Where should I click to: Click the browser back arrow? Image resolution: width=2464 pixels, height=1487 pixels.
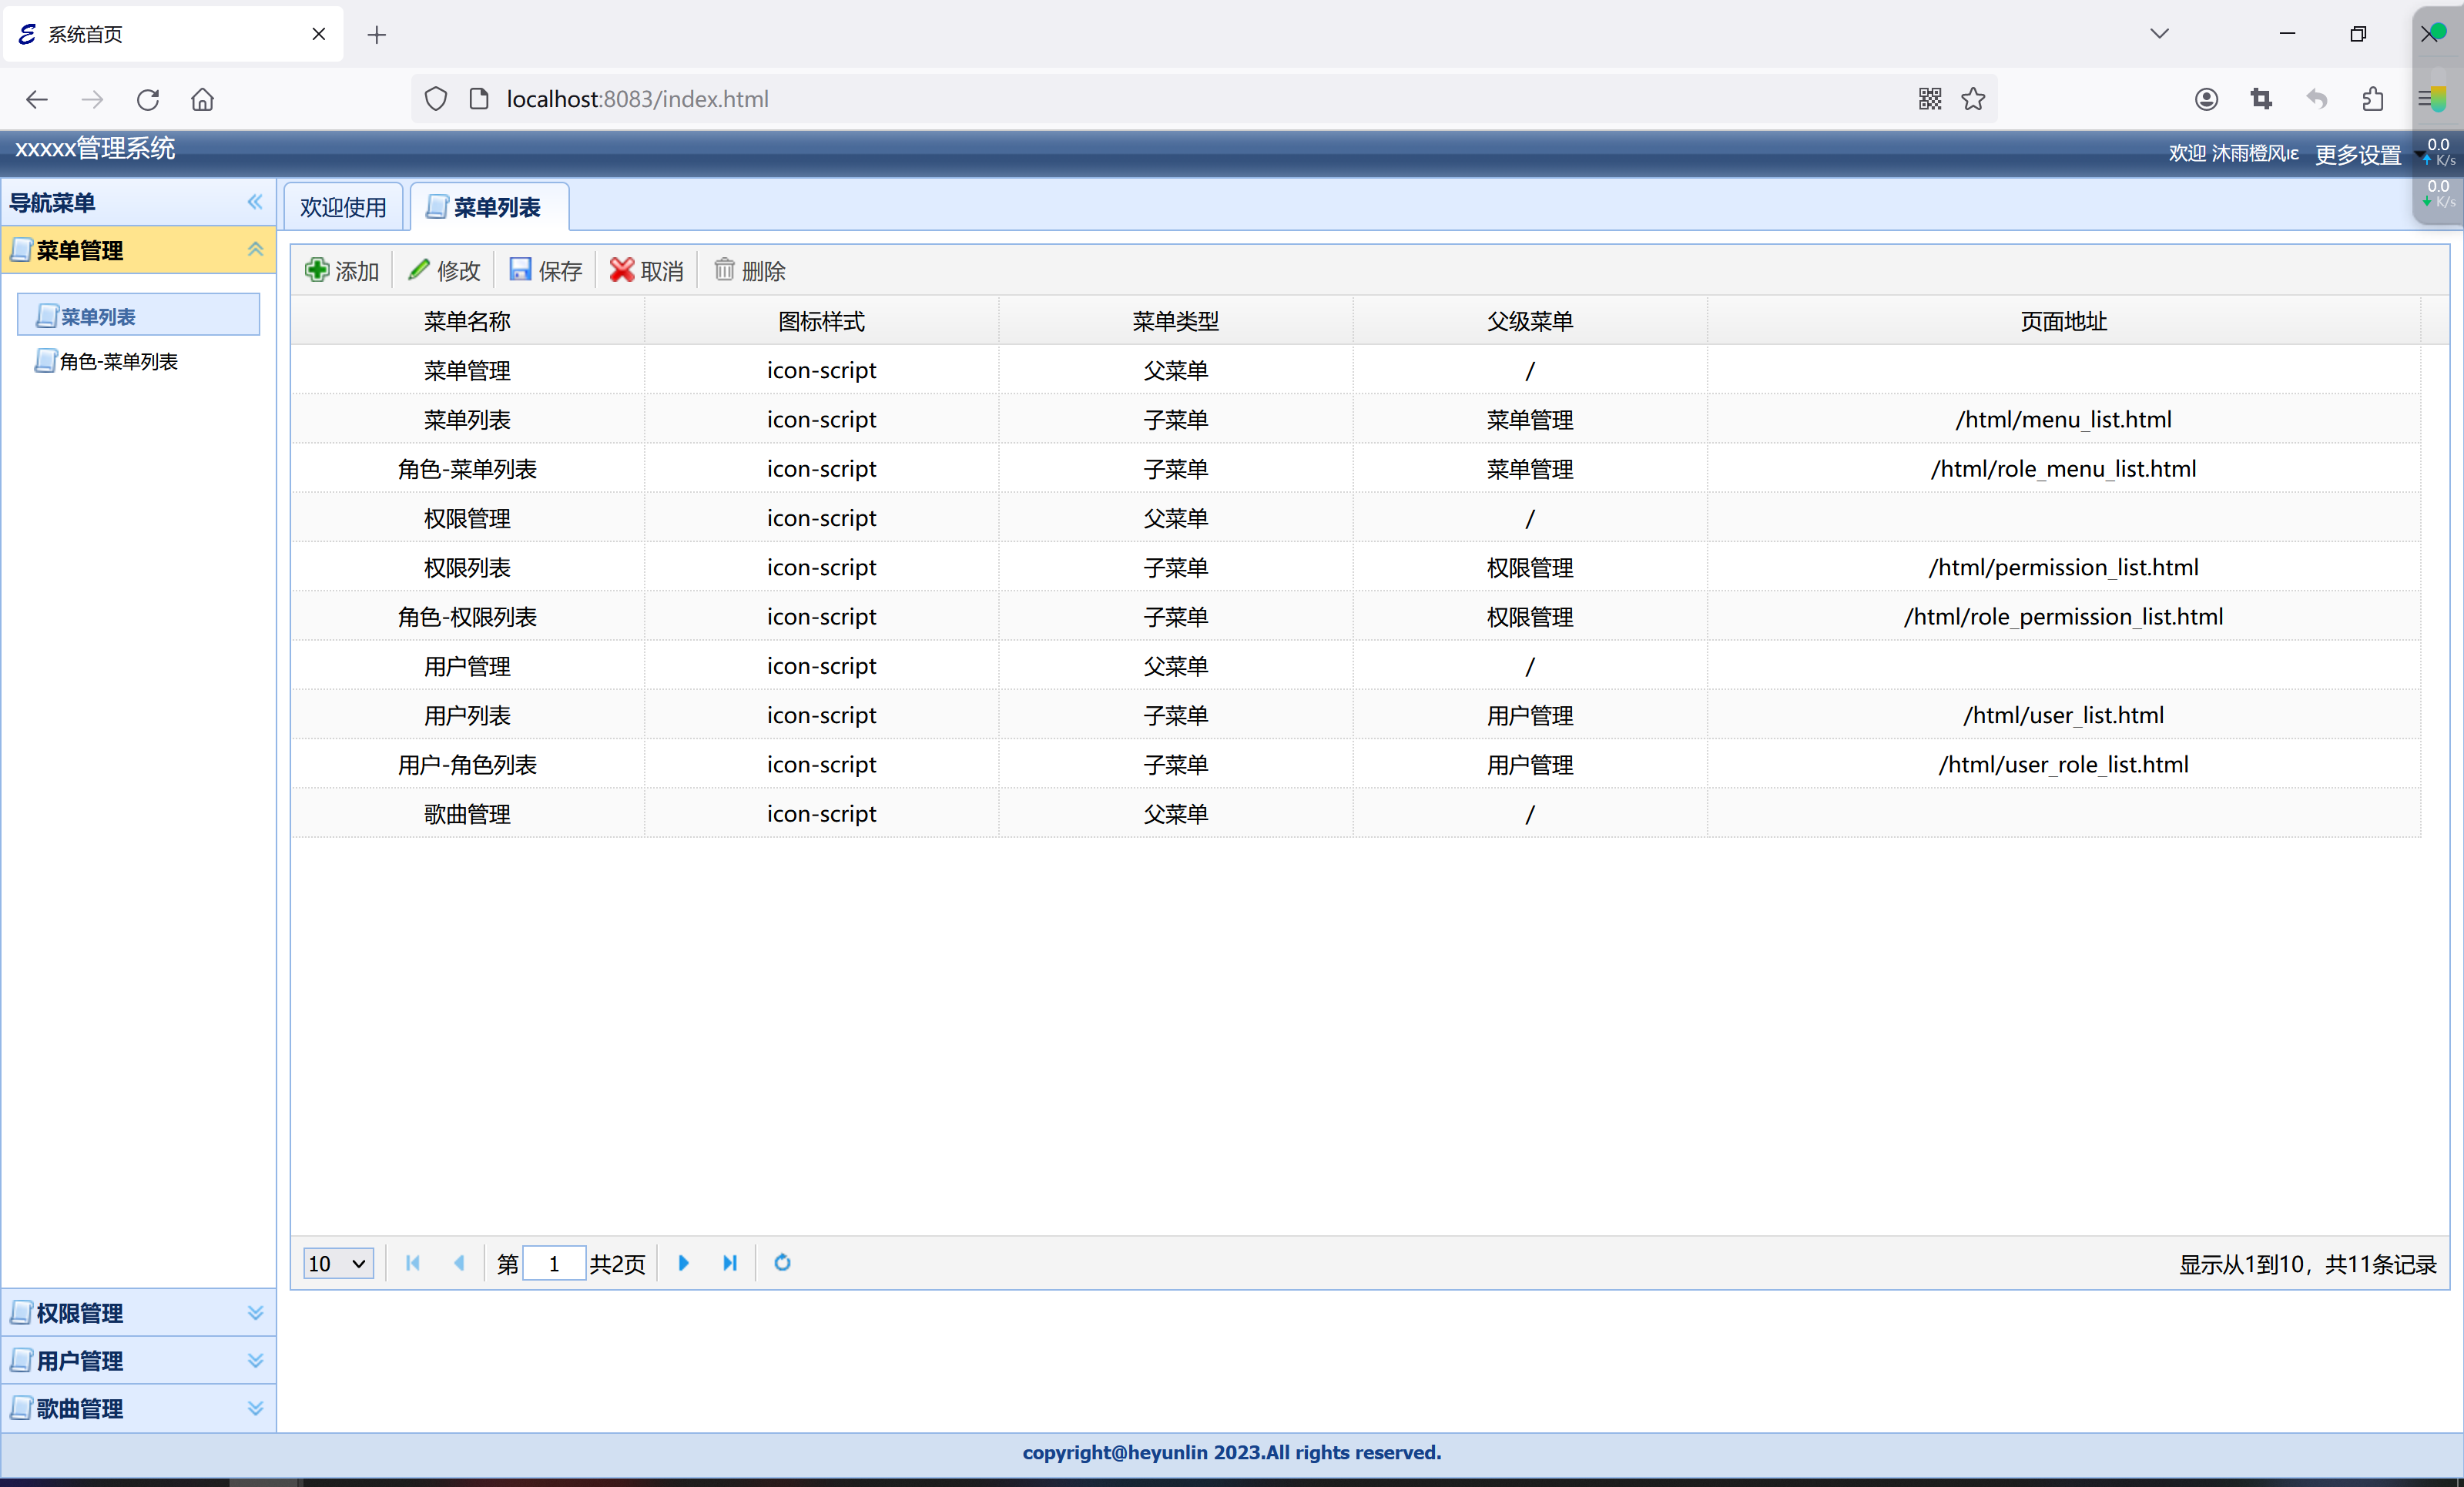pos(37,99)
